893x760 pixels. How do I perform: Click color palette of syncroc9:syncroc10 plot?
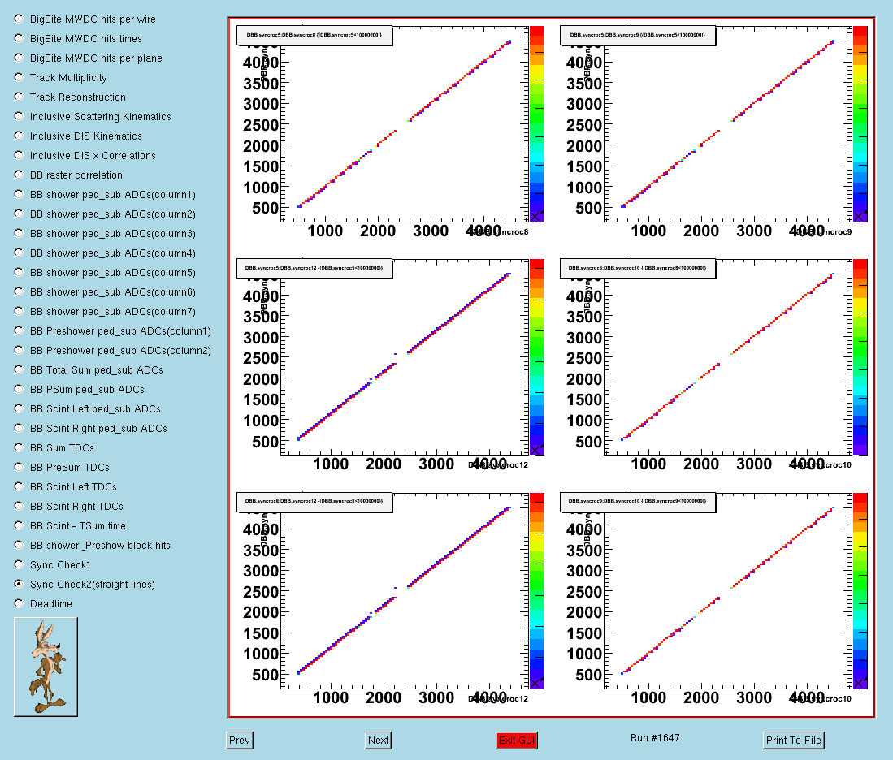pyautogui.click(x=860, y=590)
